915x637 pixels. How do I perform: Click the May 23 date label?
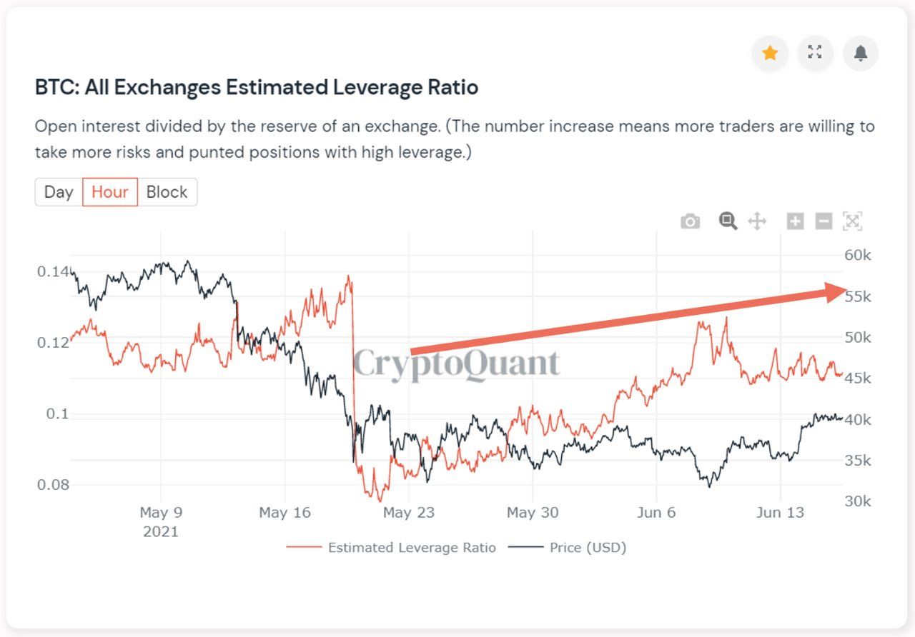click(x=409, y=513)
